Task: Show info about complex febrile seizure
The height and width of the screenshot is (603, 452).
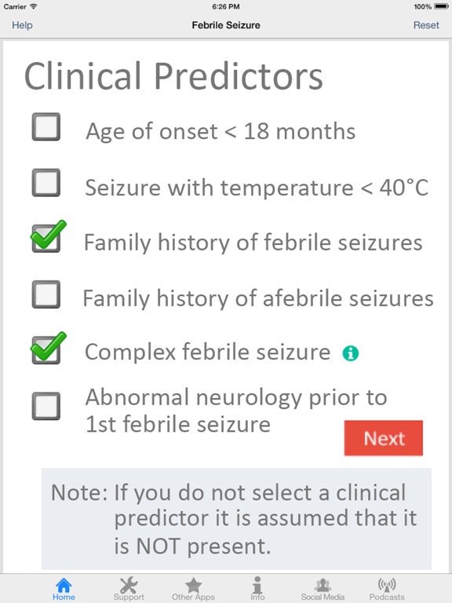Action: (351, 353)
